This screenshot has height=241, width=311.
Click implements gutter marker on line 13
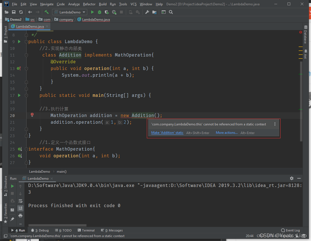point(19,68)
